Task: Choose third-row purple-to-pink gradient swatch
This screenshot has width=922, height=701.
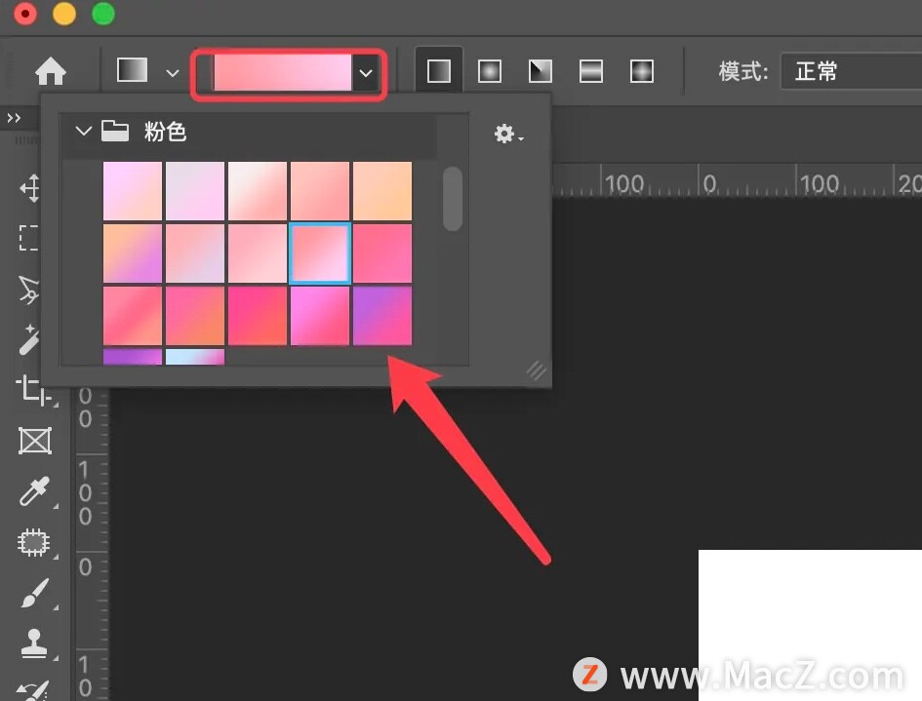Action: (382, 316)
